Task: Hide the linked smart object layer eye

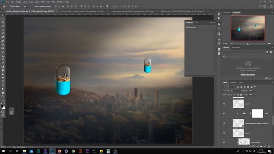Action: (224, 123)
